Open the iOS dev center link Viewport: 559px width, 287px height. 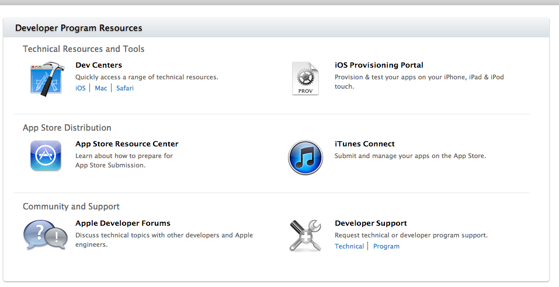[x=81, y=88]
